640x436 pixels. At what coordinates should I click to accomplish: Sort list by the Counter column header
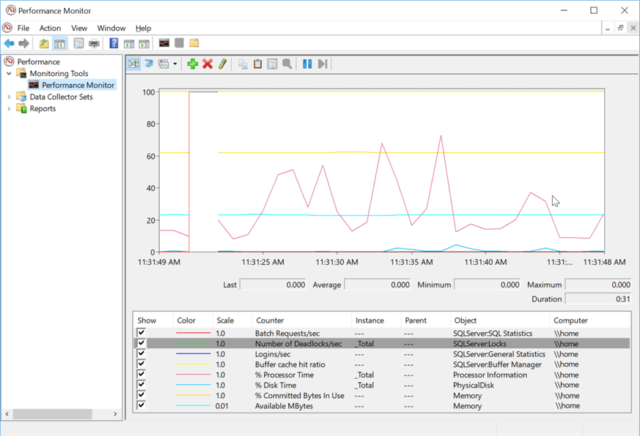(270, 320)
